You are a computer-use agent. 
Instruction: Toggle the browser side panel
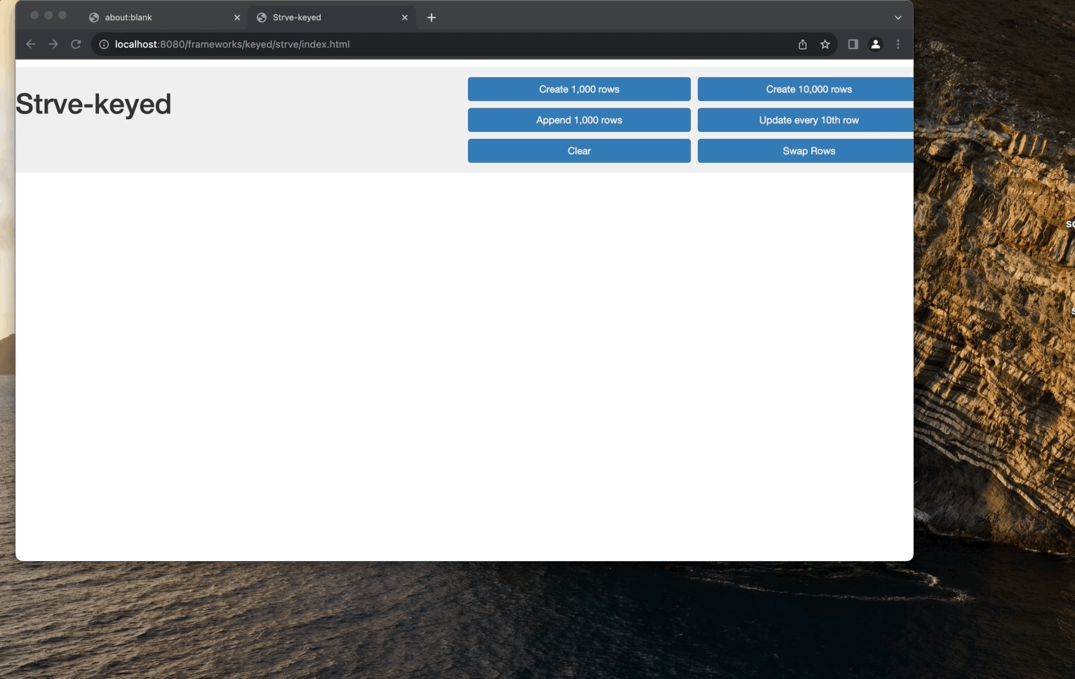point(853,44)
